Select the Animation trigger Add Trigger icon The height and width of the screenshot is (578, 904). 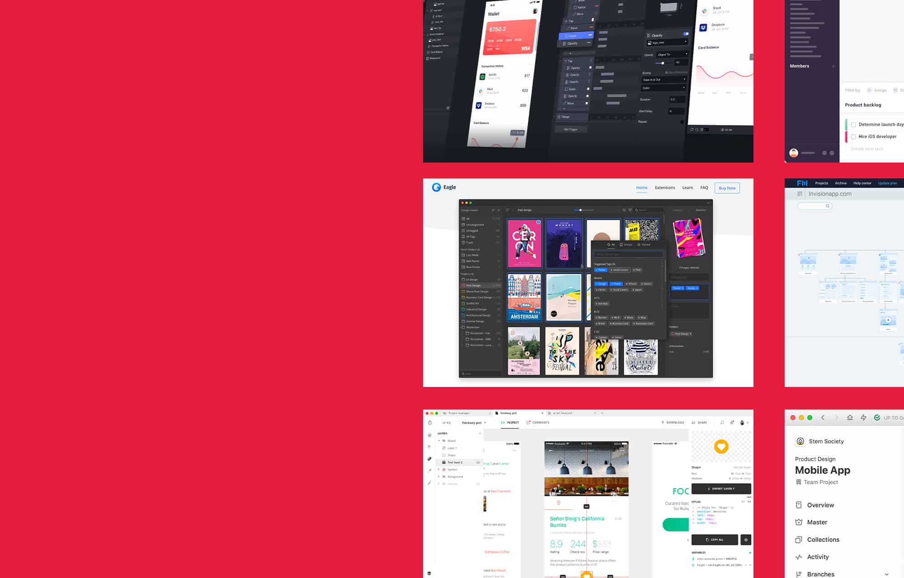coord(570,129)
